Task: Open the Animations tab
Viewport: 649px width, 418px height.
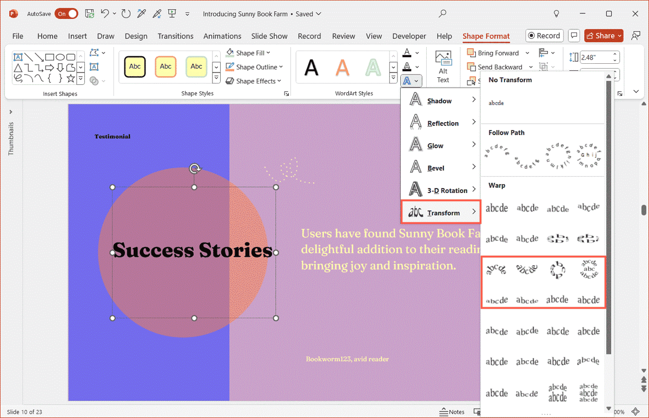Action: click(223, 36)
